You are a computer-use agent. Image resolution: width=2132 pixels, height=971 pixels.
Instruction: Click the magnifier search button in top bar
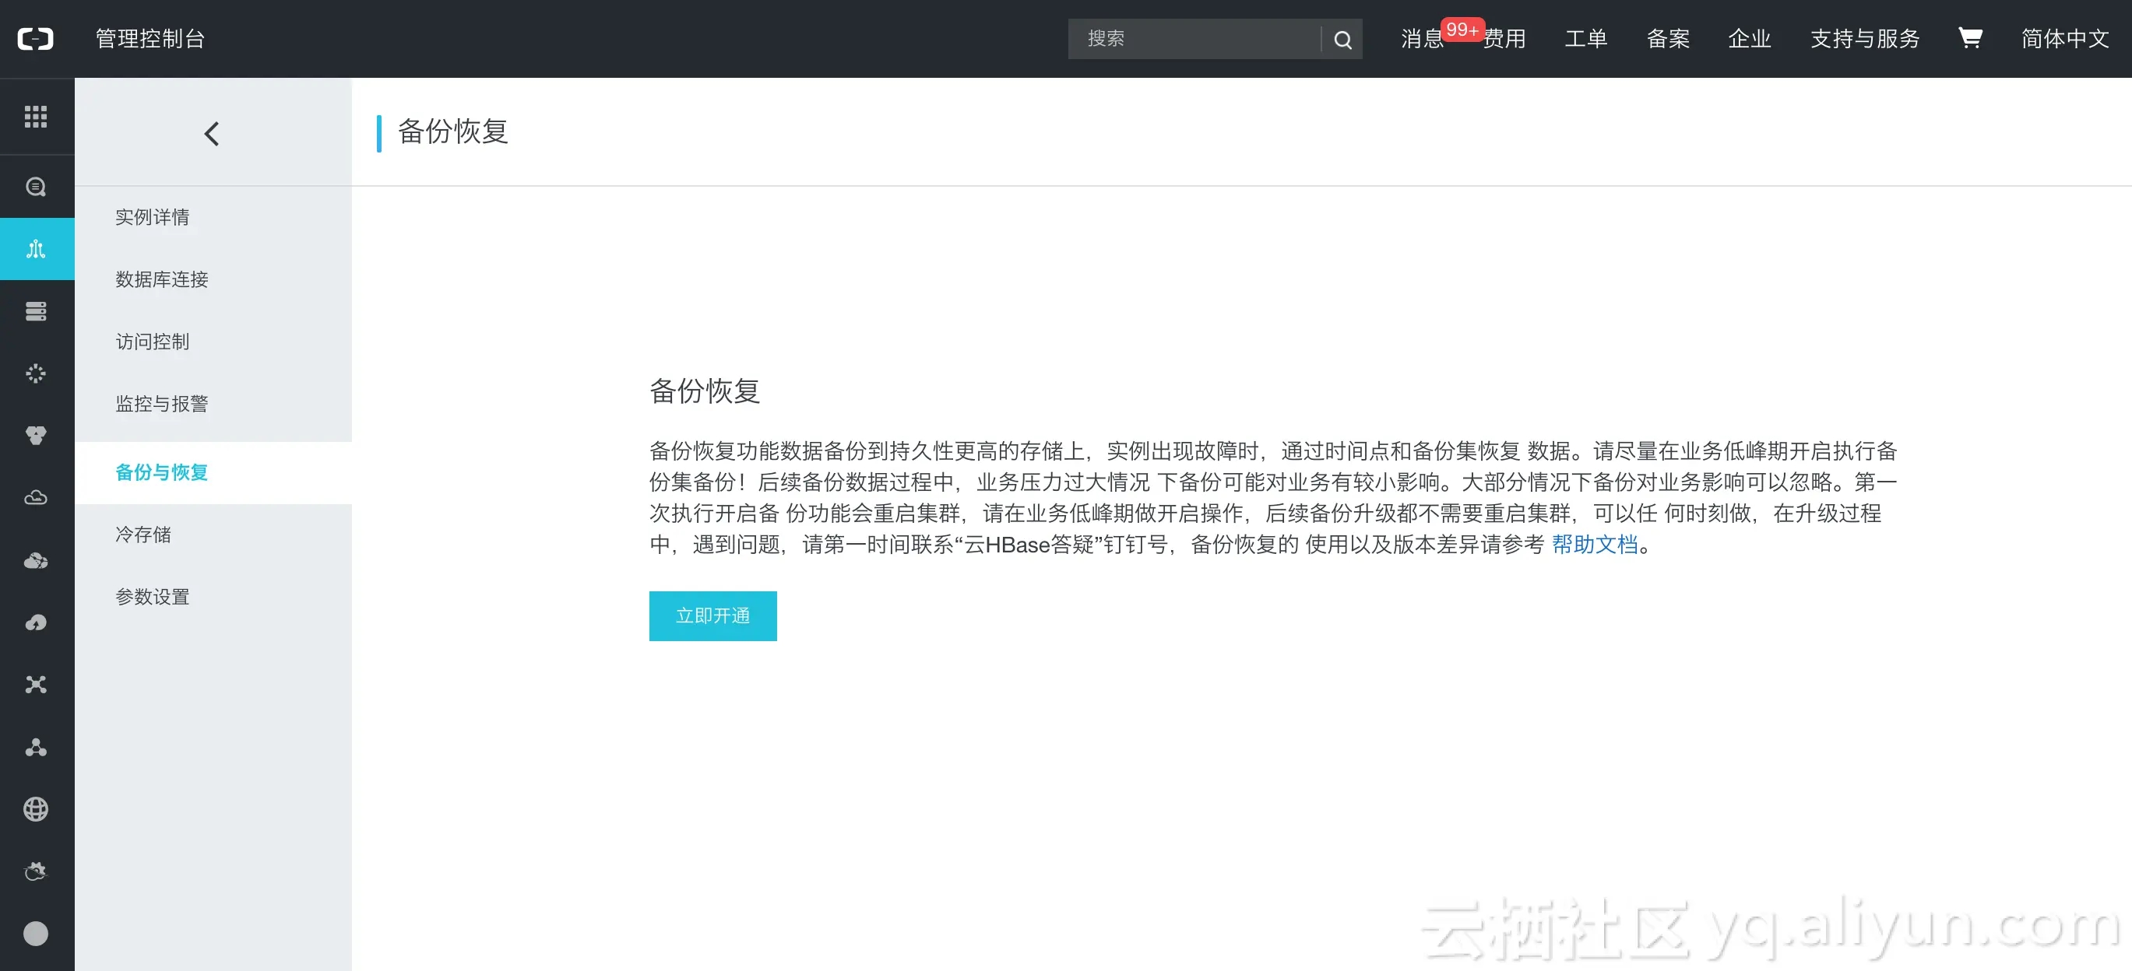point(1342,39)
